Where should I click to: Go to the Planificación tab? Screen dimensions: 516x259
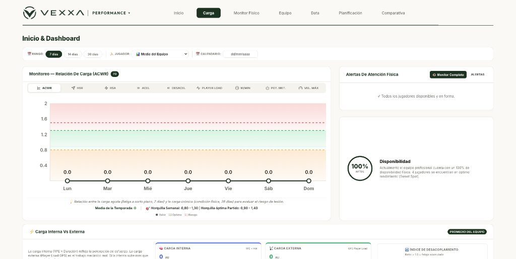(351, 13)
